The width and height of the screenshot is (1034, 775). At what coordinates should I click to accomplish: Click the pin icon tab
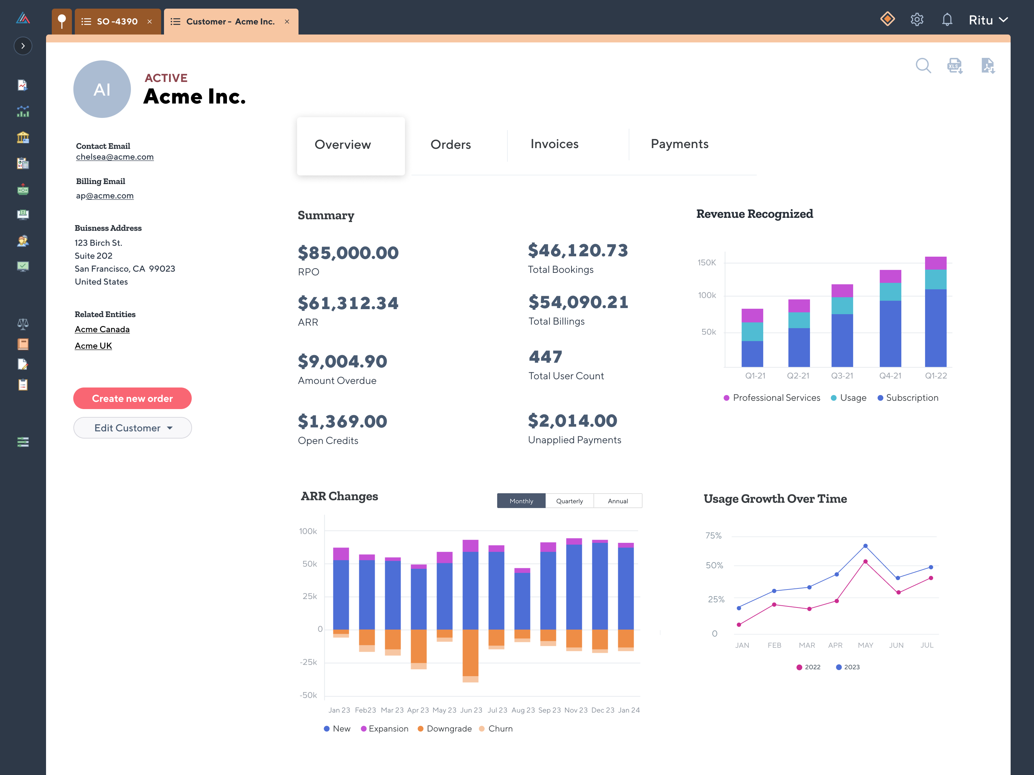tap(62, 22)
